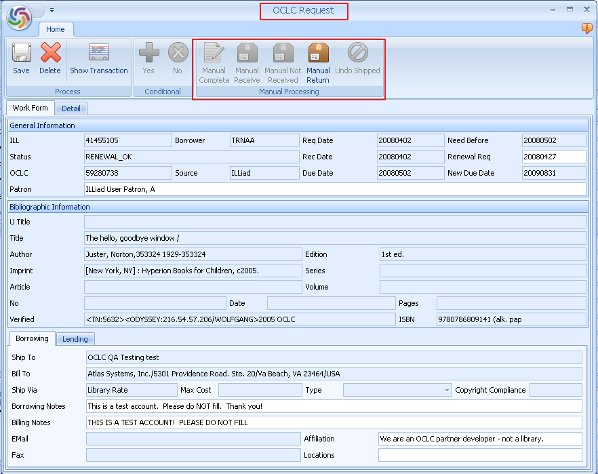The height and width of the screenshot is (474, 598).
Task: Click the Manual Receive icon
Action: tap(247, 60)
